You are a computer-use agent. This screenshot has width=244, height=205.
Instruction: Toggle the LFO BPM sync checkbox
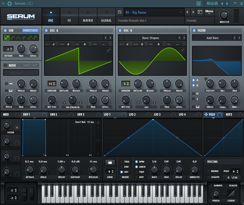(x=137, y=162)
